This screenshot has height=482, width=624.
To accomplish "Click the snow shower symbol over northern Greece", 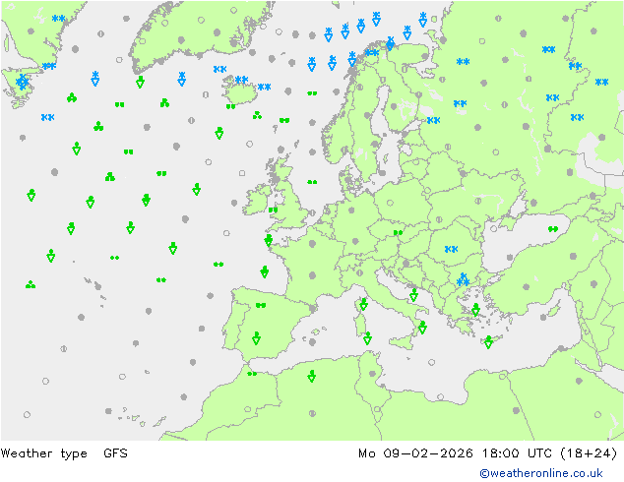I will pyautogui.click(x=463, y=280).
